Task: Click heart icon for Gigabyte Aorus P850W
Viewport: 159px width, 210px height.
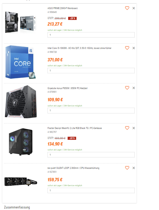Action: pyautogui.click(x=127, y=88)
